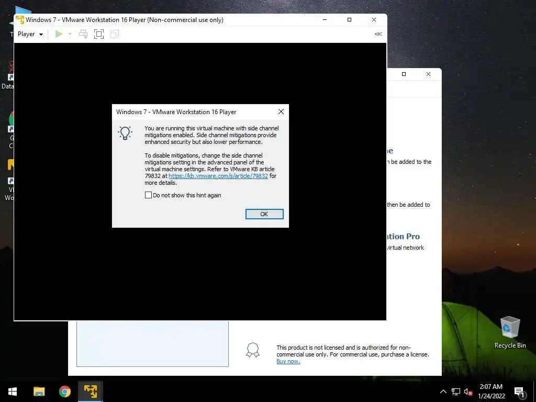536x402 pixels.
Task: Open the Windows Start menu
Action: pyautogui.click(x=13, y=392)
